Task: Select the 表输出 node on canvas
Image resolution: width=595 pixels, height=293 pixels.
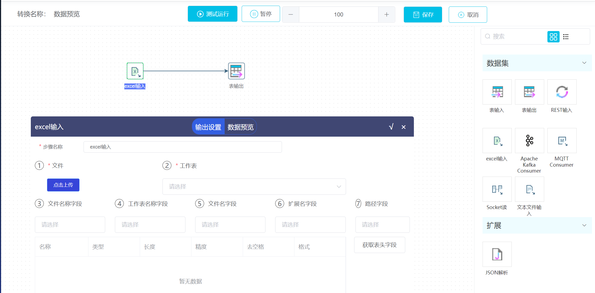Action: point(236,71)
